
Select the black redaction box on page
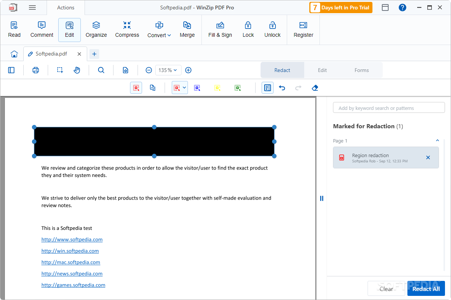[154, 141]
